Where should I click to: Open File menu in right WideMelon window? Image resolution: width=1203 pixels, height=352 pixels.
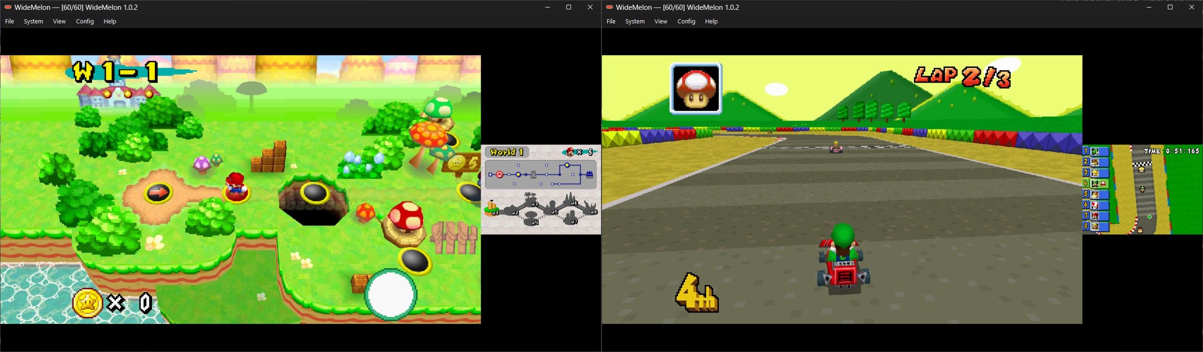pos(611,22)
